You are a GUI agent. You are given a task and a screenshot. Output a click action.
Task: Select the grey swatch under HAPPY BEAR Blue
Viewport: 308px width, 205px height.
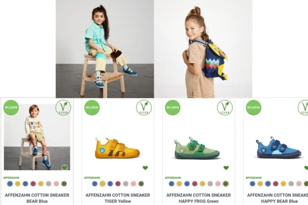pyautogui.click(x=291, y=183)
